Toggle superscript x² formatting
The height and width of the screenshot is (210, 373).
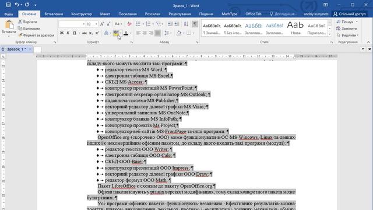(97, 33)
